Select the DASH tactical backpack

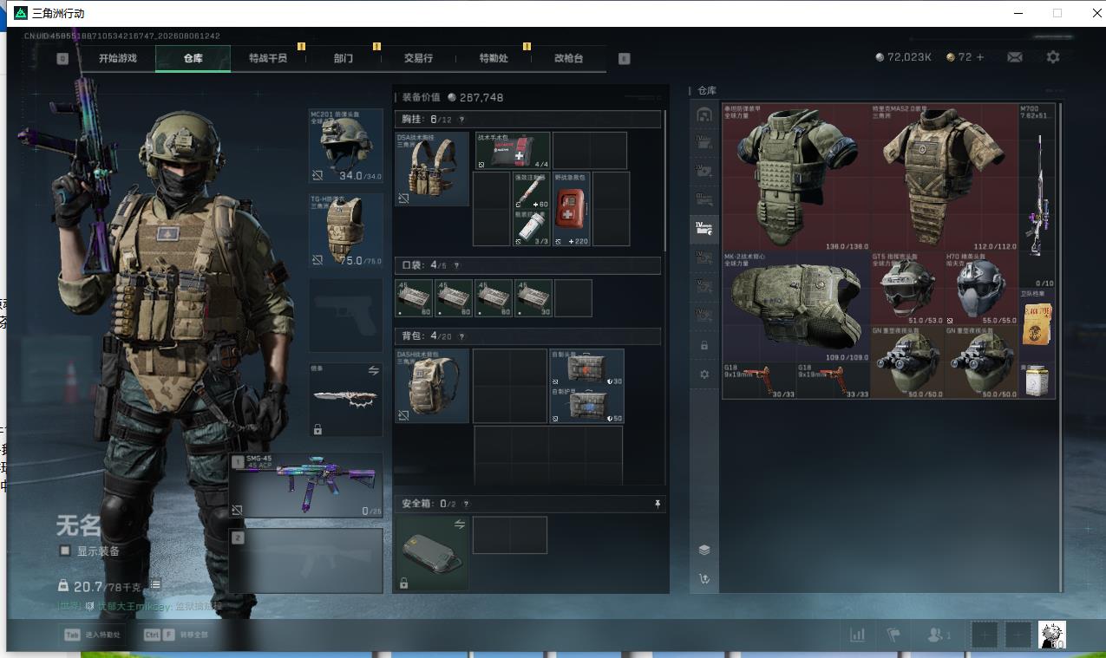tap(432, 386)
